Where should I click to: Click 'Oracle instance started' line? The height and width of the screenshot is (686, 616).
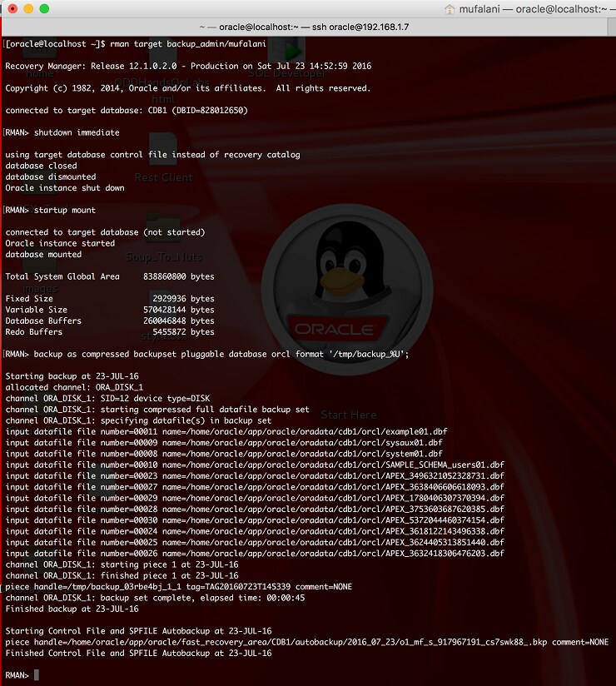[60, 243]
